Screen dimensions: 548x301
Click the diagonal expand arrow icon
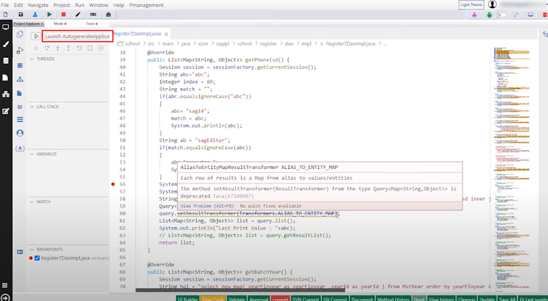coord(516,15)
